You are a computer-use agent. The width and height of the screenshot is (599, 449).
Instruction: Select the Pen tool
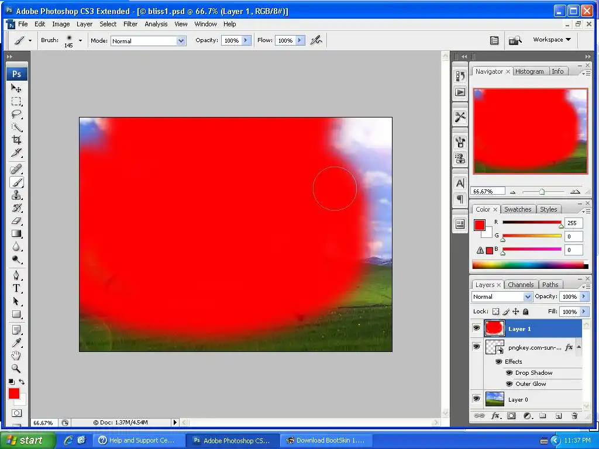click(16, 275)
